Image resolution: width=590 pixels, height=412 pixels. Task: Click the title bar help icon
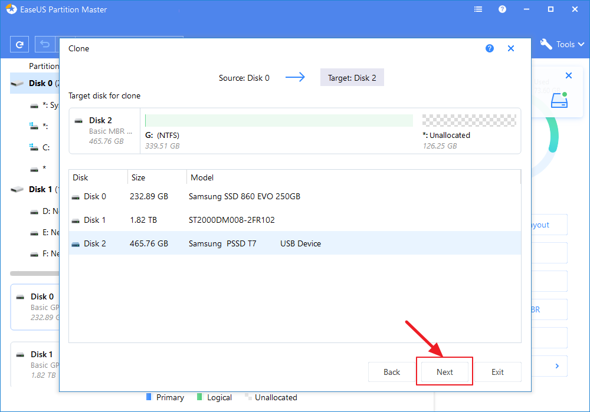502,9
